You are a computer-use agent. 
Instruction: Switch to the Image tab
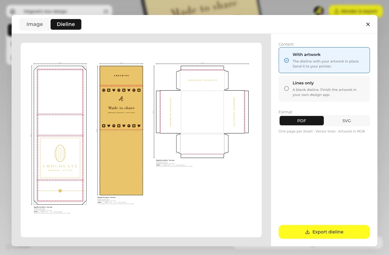tap(35, 24)
